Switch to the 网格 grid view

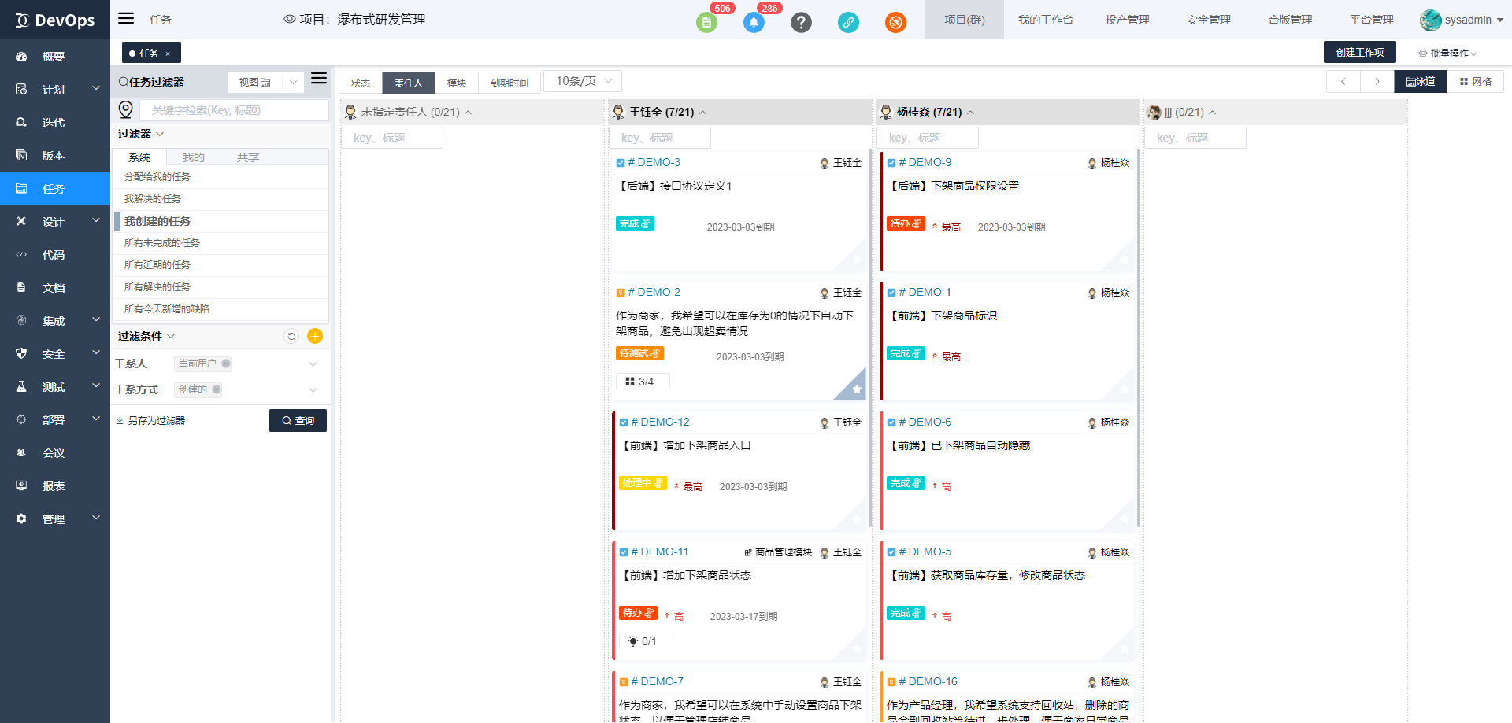coord(1475,82)
